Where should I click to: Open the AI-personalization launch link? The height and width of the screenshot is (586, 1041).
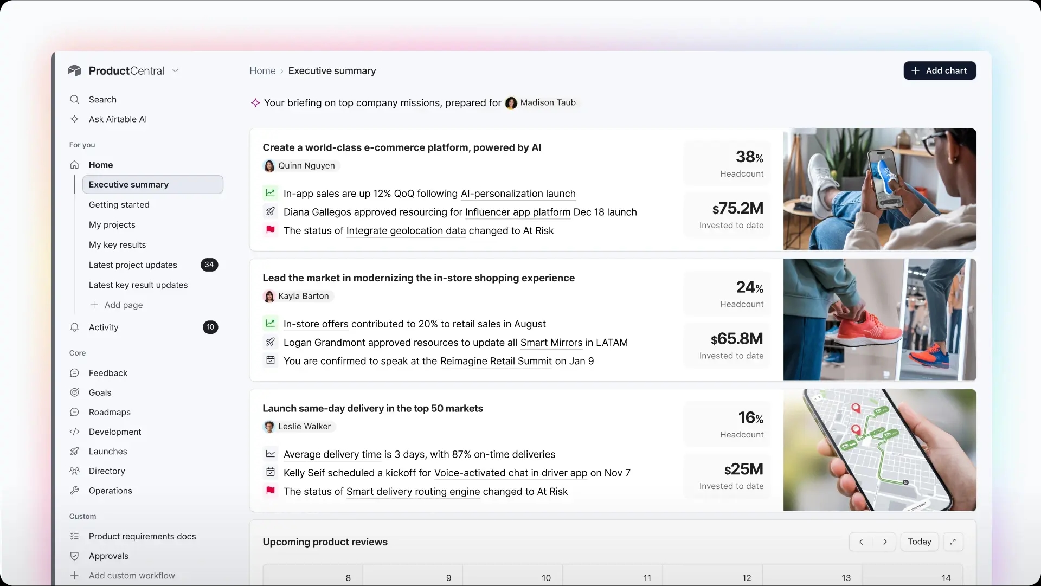(x=518, y=194)
